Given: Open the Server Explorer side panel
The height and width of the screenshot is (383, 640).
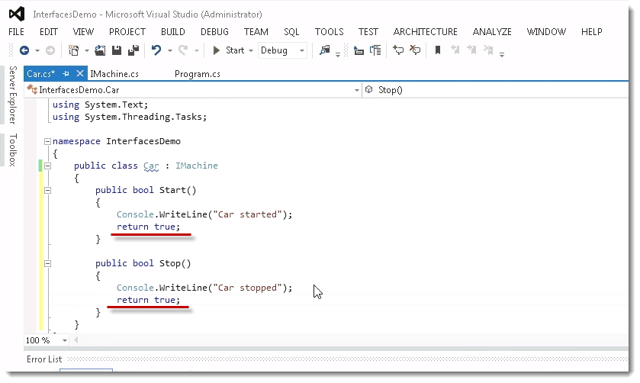Looking at the screenshot, I should 13,95.
